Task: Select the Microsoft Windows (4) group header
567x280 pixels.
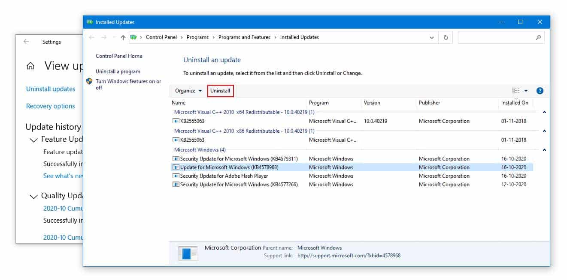Action: pos(200,150)
